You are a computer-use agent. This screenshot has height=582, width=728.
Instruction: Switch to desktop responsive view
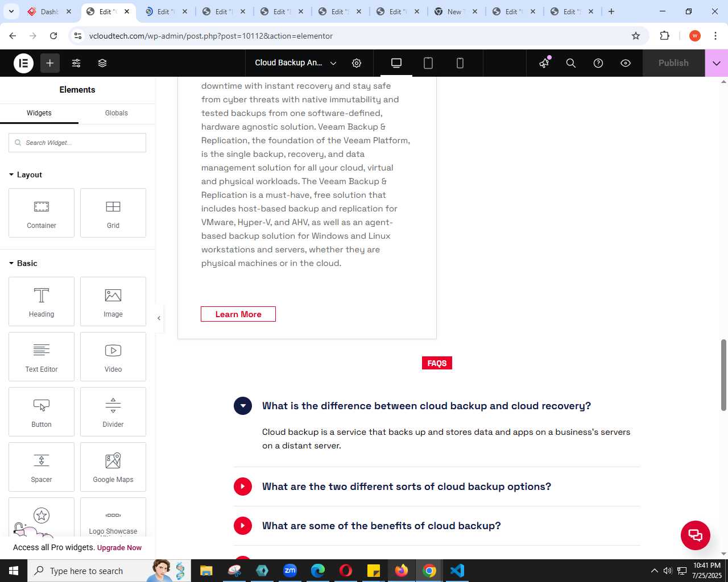[x=396, y=63]
